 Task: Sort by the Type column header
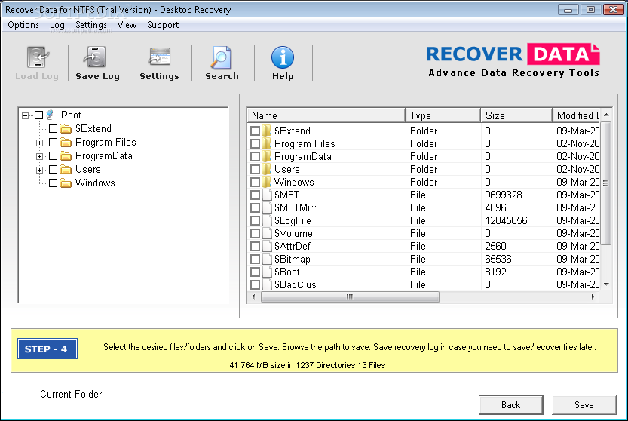443,115
